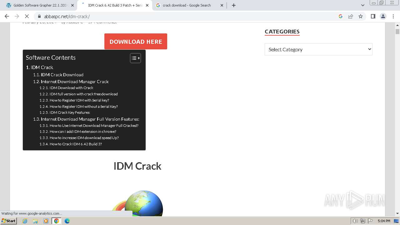Close the crack download Google Search tab

[222, 5]
